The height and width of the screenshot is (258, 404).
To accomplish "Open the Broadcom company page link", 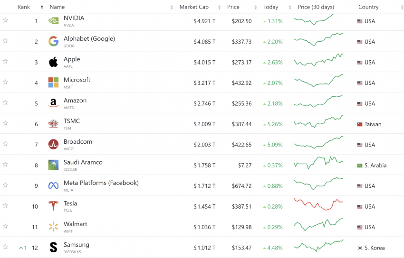I will [78, 142].
